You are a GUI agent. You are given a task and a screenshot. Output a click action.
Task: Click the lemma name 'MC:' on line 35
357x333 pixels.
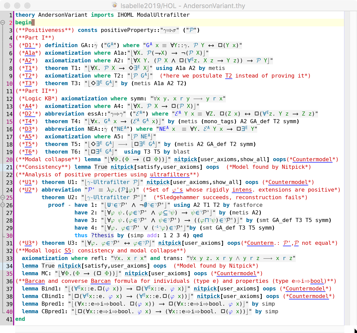(x=46, y=273)
